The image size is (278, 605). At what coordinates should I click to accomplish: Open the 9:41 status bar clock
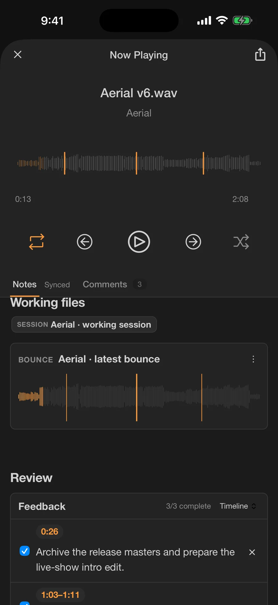coord(52,21)
